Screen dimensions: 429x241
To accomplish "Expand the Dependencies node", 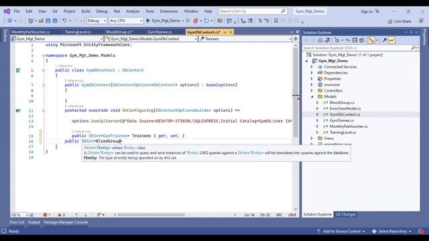I will coord(312,73).
